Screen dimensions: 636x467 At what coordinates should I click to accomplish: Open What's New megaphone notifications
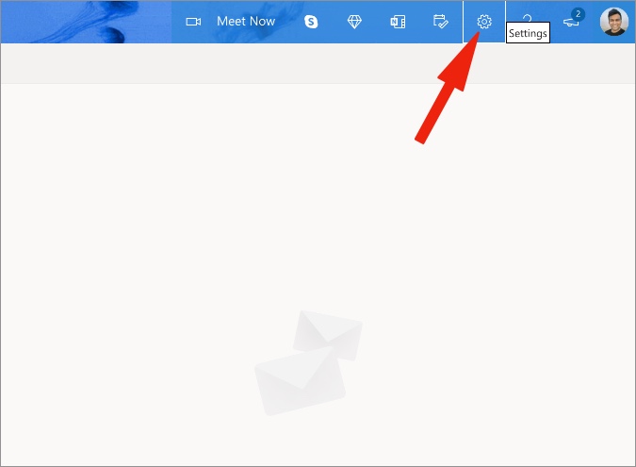coord(573,20)
